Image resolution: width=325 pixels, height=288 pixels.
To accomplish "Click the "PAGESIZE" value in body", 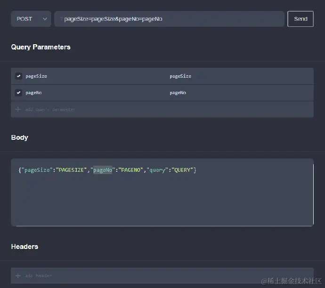I will [x=71, y=170].
